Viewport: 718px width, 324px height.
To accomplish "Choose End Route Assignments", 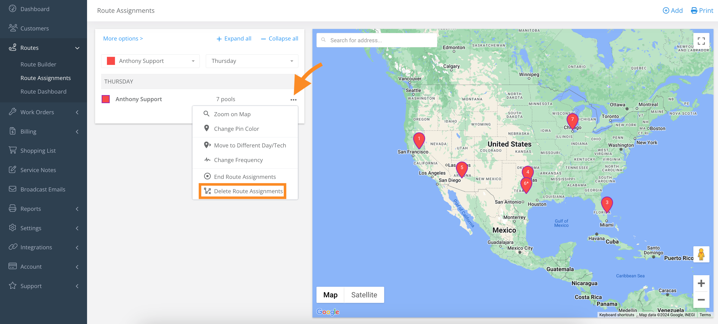I will [245, 176].
